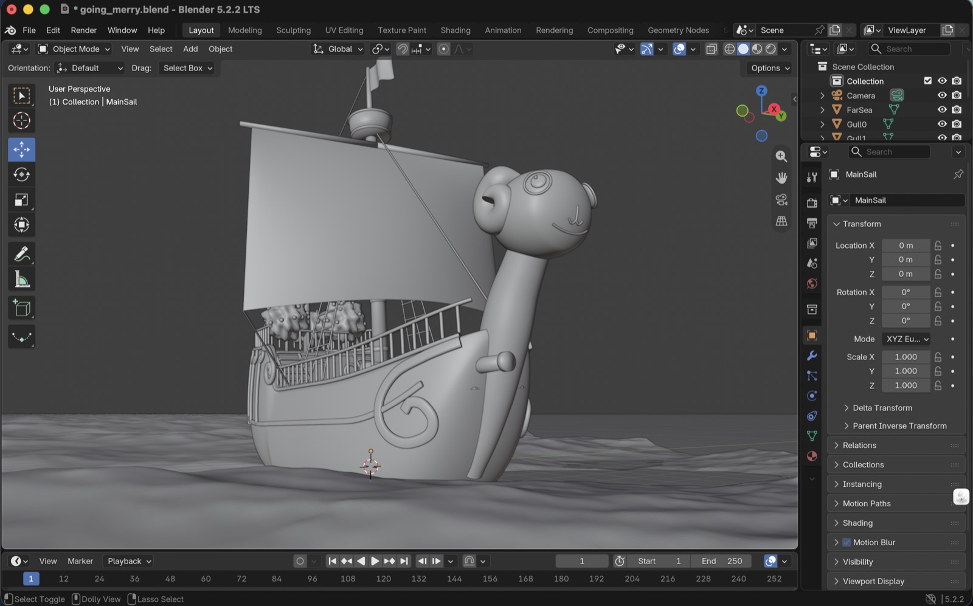Lock Location X
Image resolution: width=973 pixels, height=606 pixels.
tap(938, 246)
